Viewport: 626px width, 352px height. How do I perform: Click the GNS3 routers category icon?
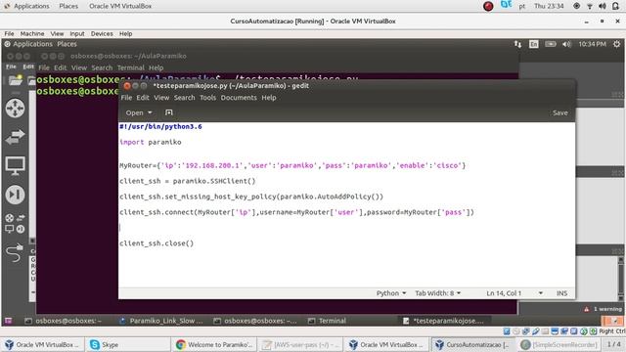coord(16,109)
